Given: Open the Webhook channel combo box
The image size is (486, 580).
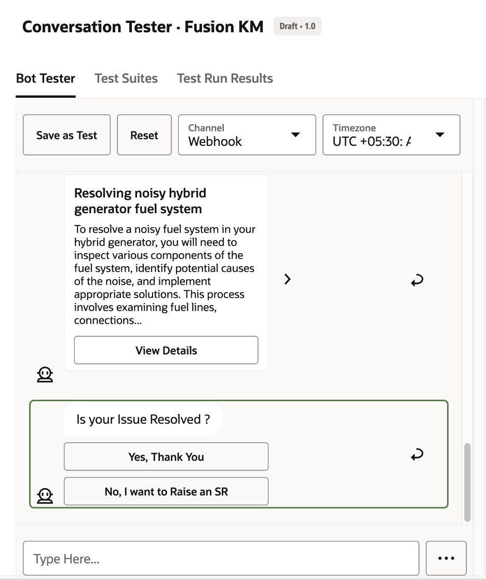Looking at the screenshot, I should pyautogui.click(x=247, y=135).
